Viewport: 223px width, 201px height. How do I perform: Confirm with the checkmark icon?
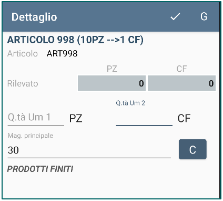coord(175,17)
